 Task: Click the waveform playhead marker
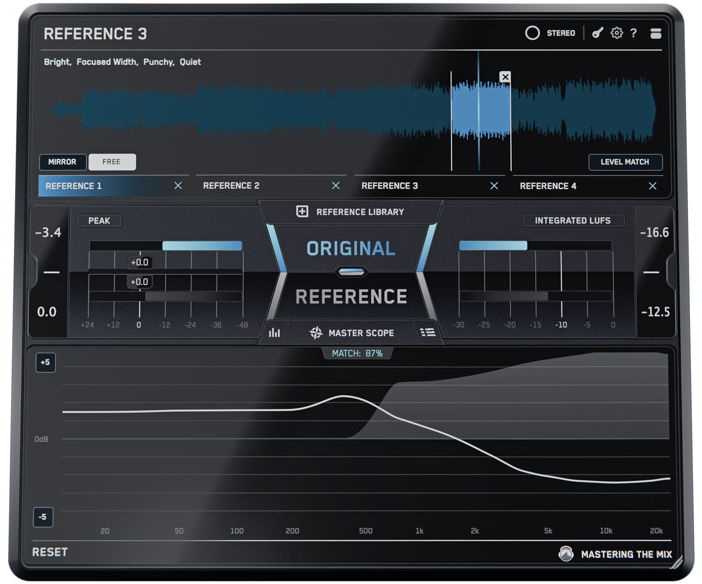[x=478, y=111]
